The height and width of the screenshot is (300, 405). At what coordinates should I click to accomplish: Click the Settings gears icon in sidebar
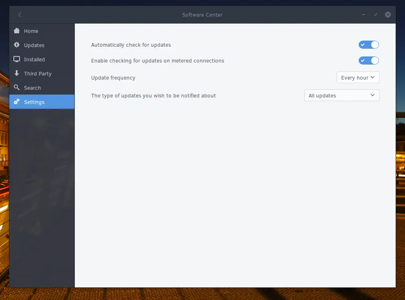pyautogui.click(x=17, y=101)
